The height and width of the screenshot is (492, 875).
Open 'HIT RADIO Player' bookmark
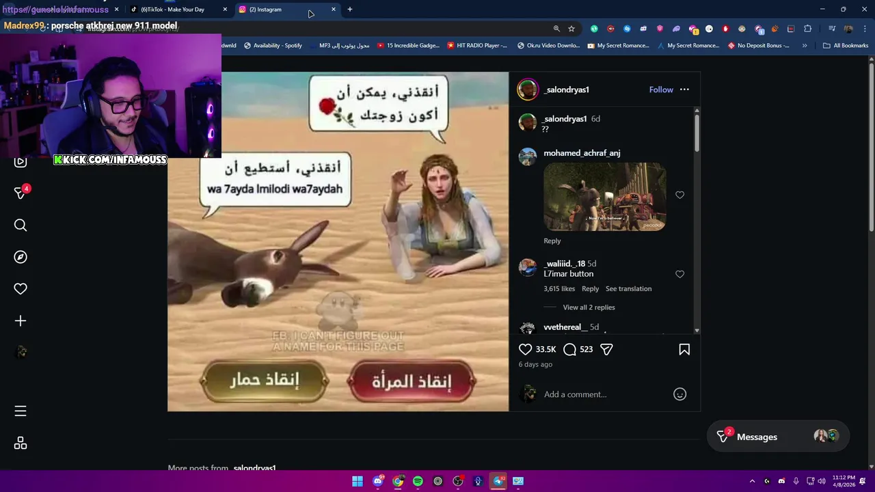click(477, 46)
